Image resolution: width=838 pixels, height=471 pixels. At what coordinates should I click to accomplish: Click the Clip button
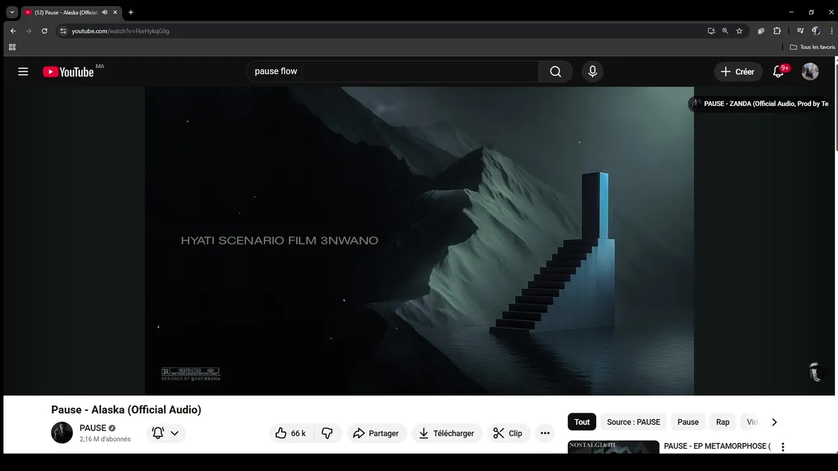click(508, 433)
